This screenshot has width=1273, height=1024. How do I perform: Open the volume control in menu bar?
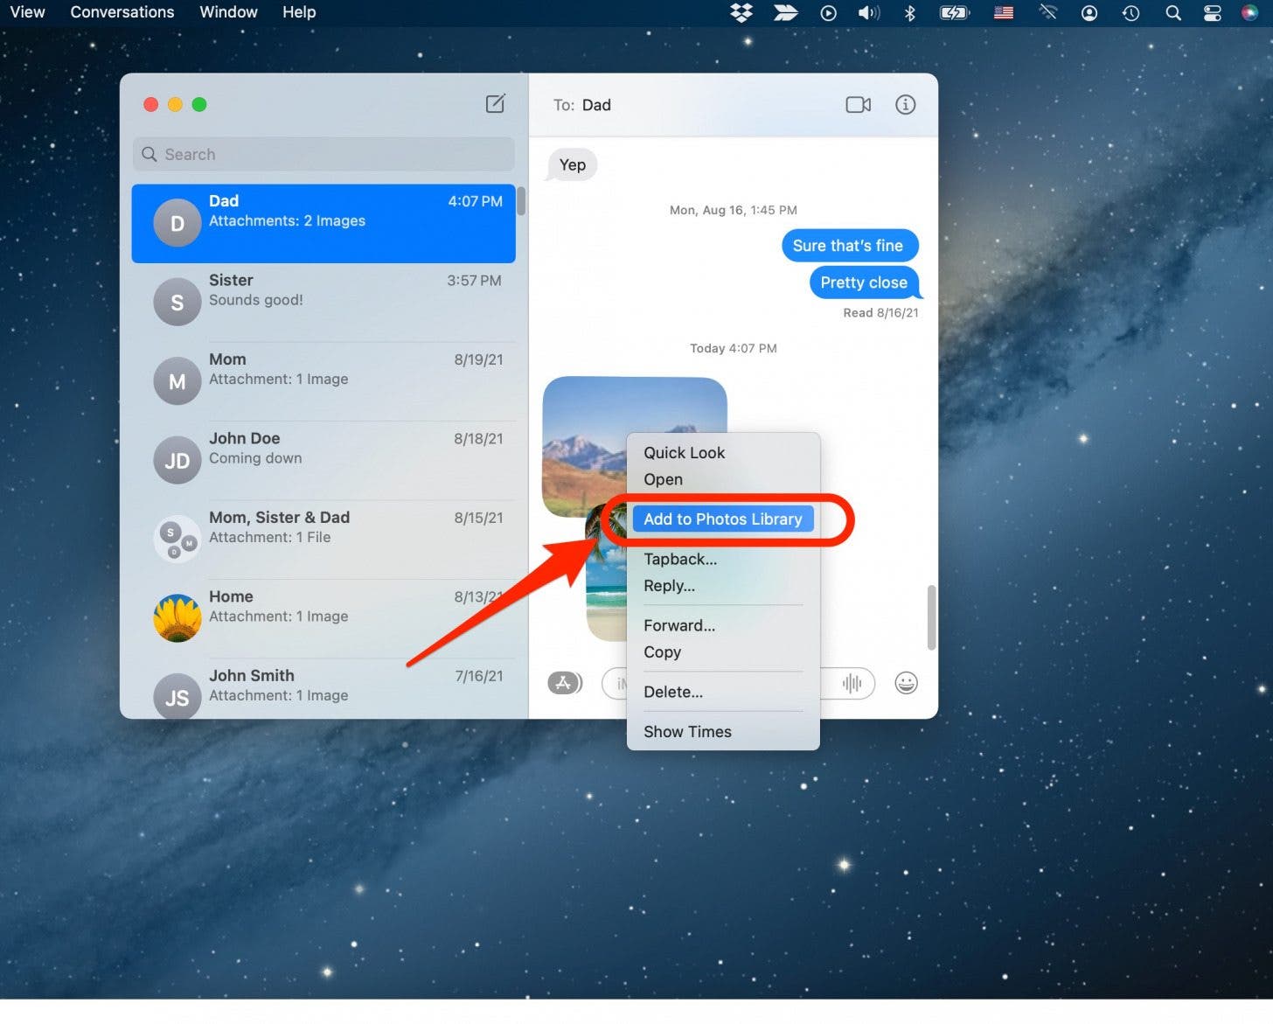point(868,12)
